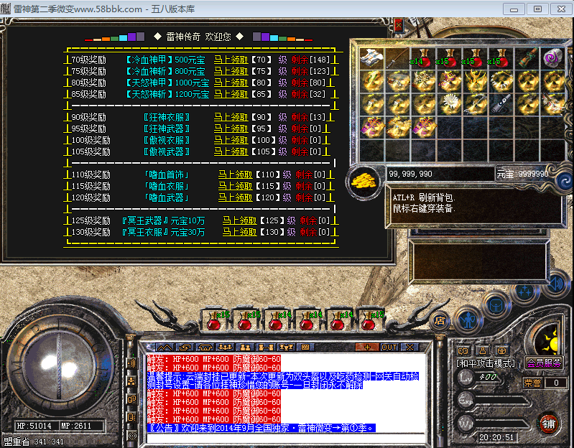The image size is (574, 448).
Task: Claim the 105级奖励 via 马上领取
Action: 231,151
